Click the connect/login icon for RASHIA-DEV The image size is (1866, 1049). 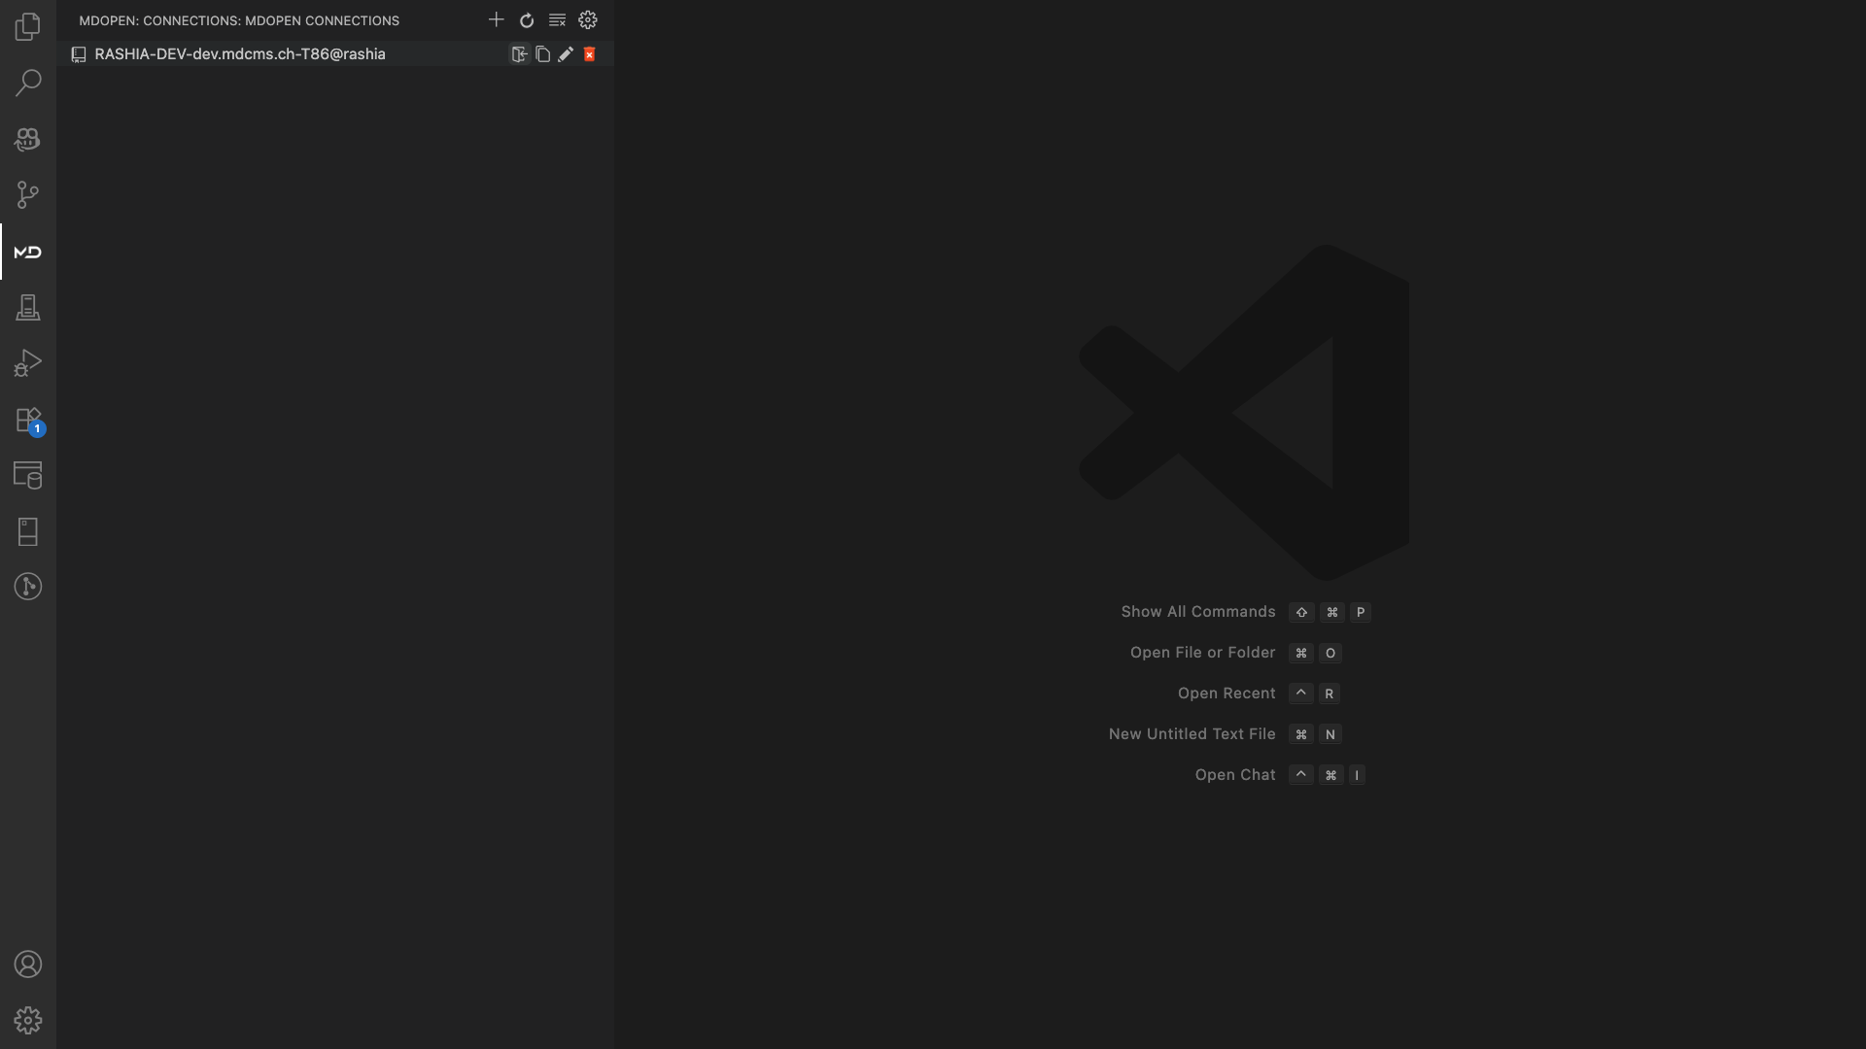tap(519, 54)
